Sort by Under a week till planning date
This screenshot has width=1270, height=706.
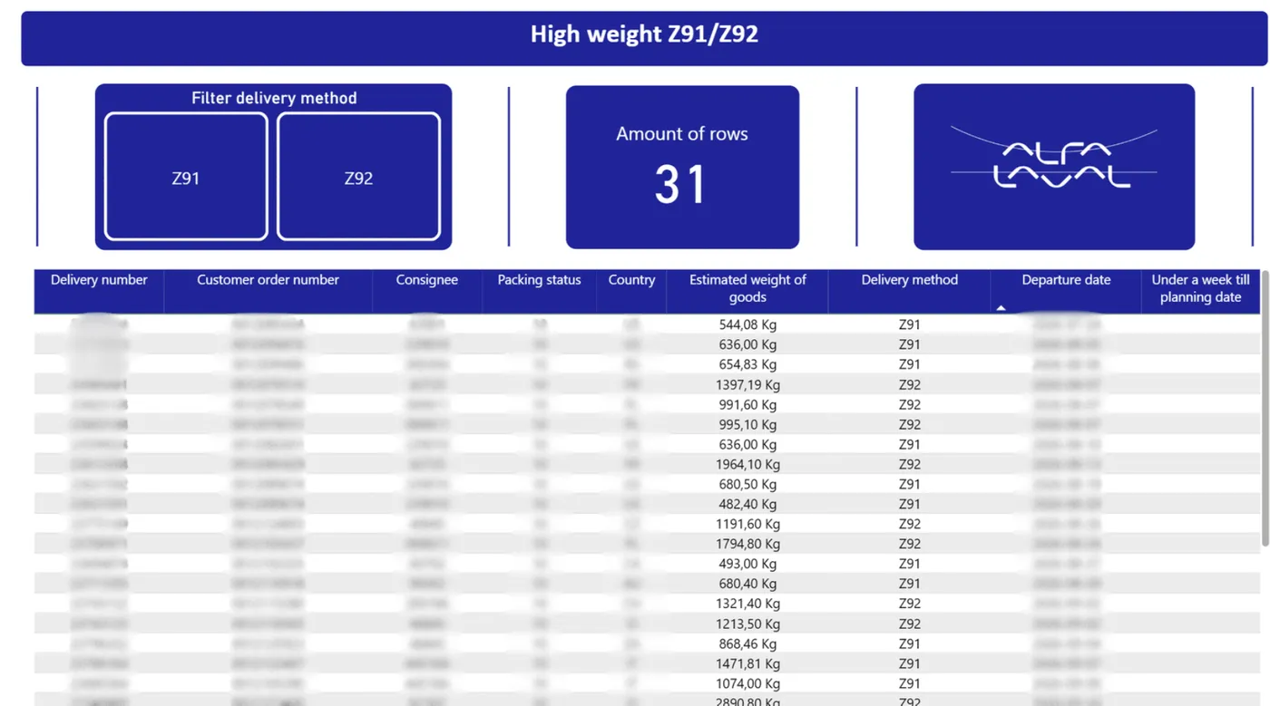pyautogui.click(x=1200, y=291)
